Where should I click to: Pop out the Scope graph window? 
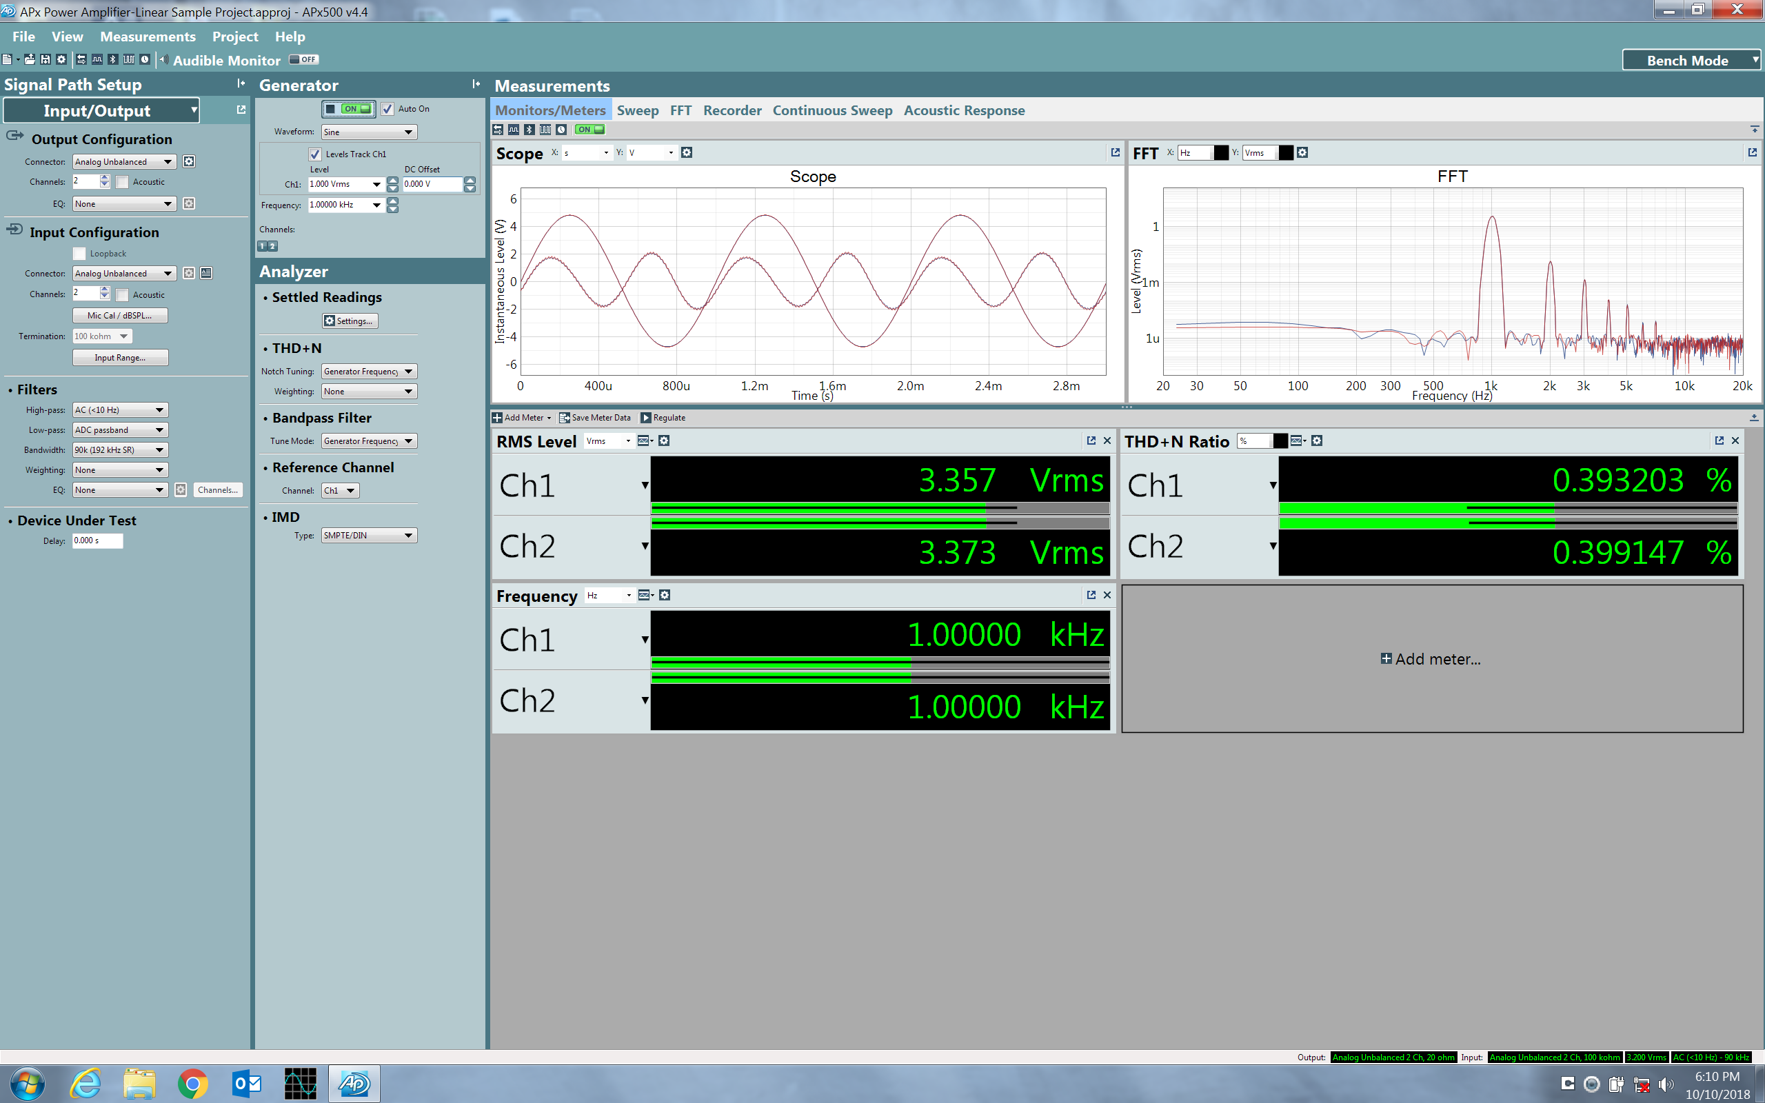(x=1115, y=152)
